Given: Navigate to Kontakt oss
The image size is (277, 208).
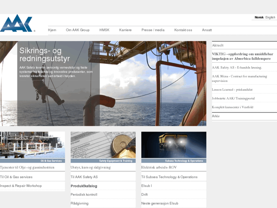Looking at the screenshot, I should pos(183,30).
